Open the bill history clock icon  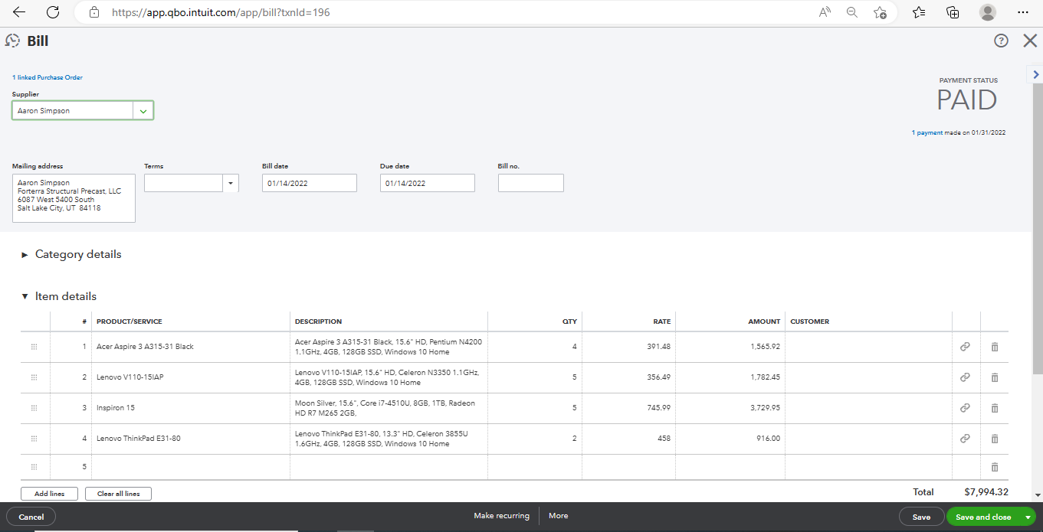click(12, 41)
